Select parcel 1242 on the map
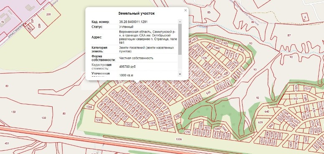 [x=128, y=124]
